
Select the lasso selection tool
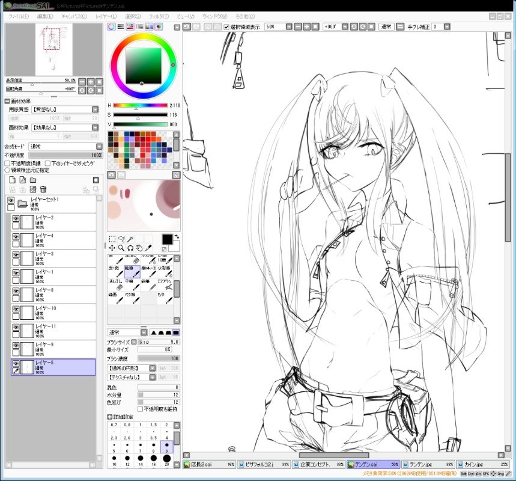tap(121, 239)
